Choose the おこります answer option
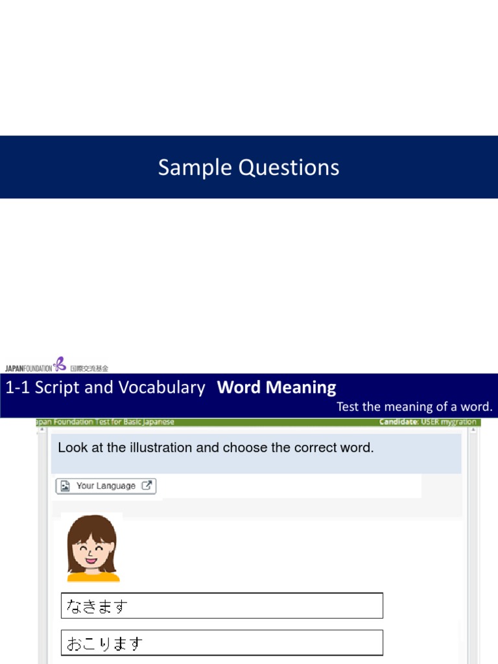 point(222,643)
